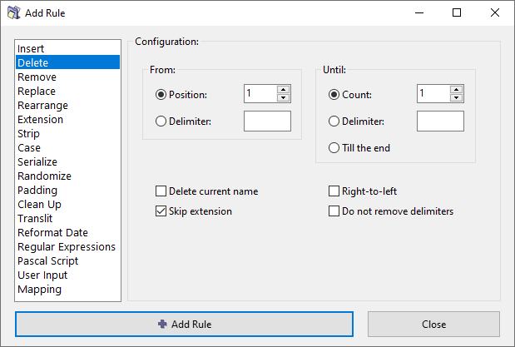
Task: Select the Till the end option
Action: [x=335, y=148]
